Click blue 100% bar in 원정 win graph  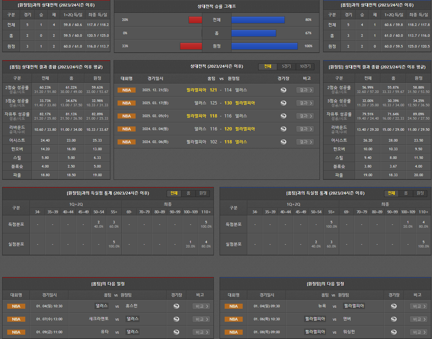(x=264, y=46)
